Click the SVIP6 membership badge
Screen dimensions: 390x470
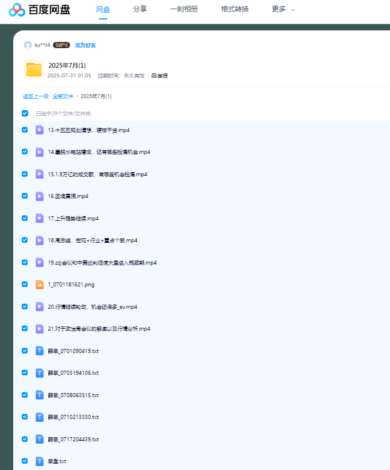[61, 45]
